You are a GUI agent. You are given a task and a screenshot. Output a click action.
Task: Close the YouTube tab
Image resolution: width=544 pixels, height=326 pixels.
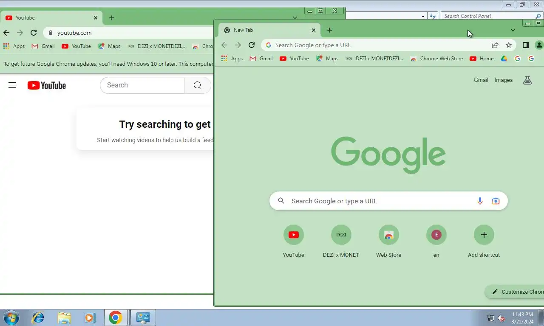pyautogui.click(x=96, y=18)
